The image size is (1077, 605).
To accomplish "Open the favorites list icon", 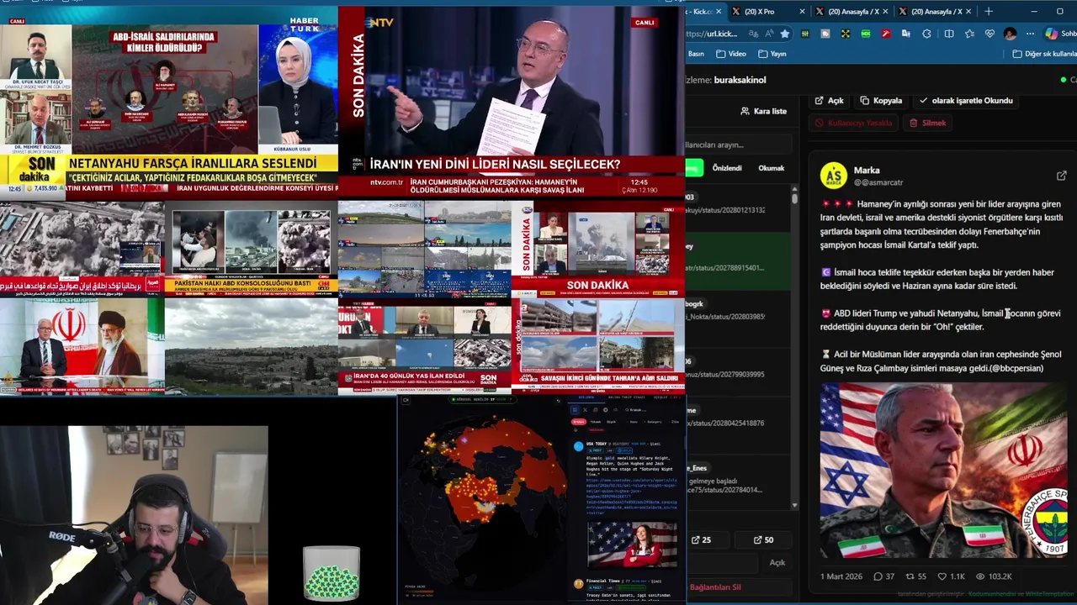I will pyautogui.click(x=969, y=34).
